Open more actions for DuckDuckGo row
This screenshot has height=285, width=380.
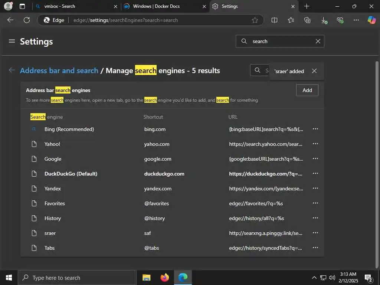click(x=315, y=174)
